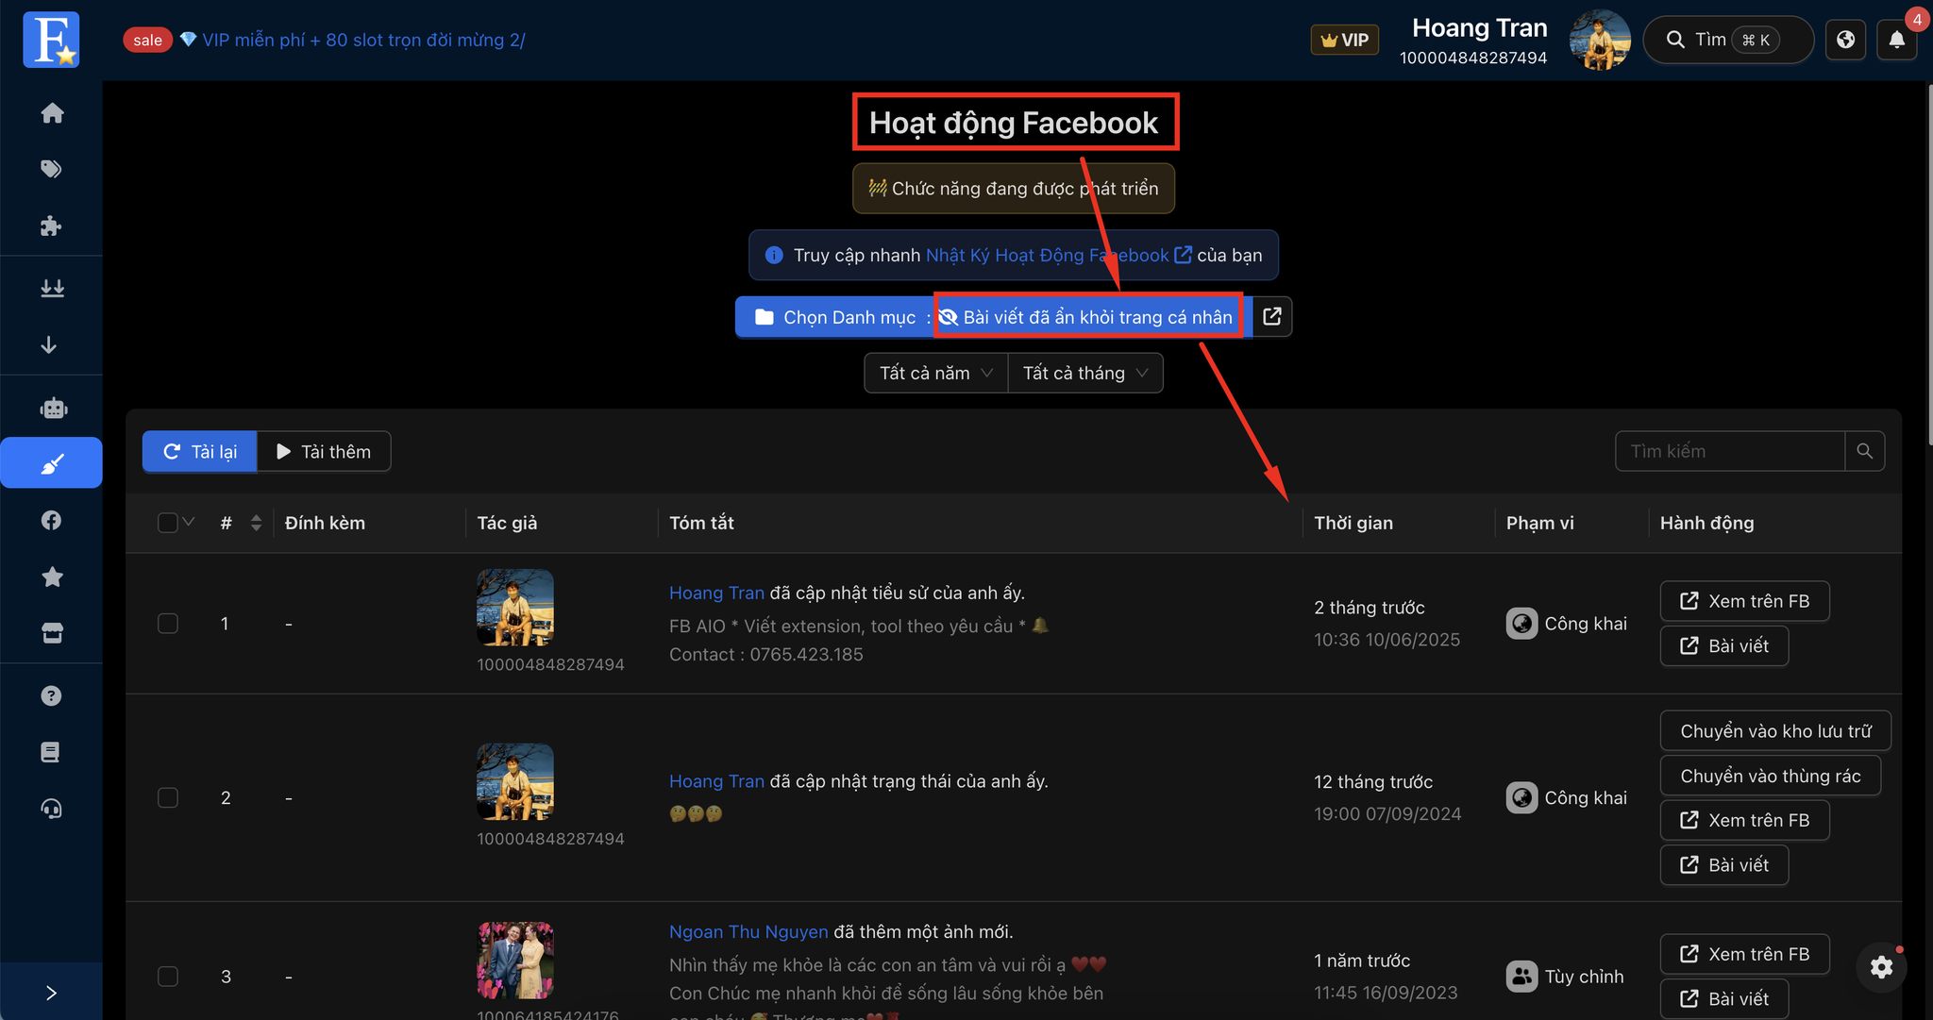
Task: Click the robot icon in the sidebar
Action: pyautogui.click(x=53, y=408)
